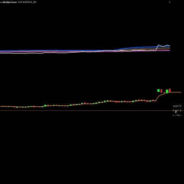184x184 pixels.
Task: Click the NSE KERNEX_BE chart title
Action: (27, 2)
